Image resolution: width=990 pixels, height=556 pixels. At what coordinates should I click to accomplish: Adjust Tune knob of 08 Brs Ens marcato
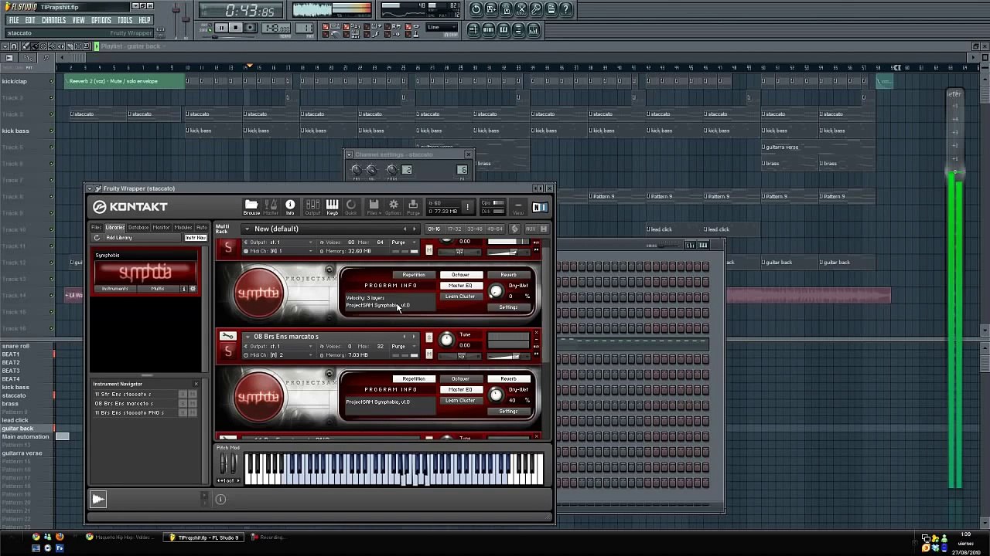(446, 340)
